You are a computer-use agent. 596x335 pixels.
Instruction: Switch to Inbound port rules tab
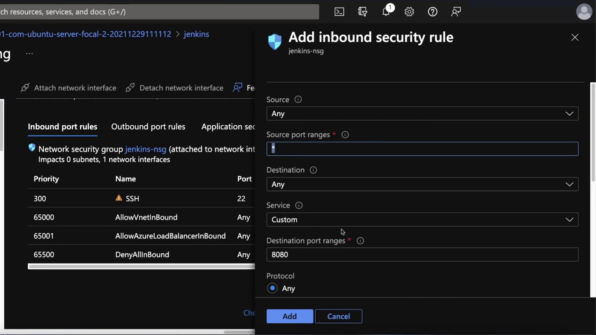(x=62, y=127)
